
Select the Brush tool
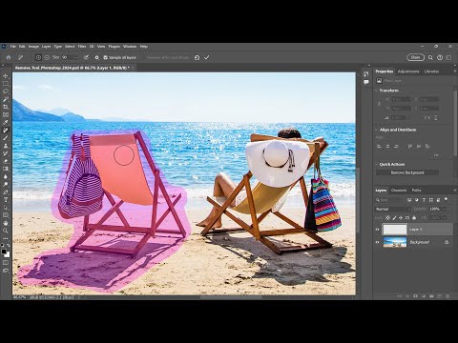click(x=6, y=138)
